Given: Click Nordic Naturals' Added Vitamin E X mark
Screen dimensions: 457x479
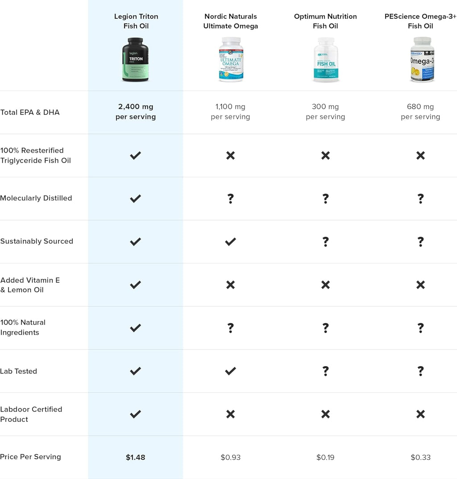Looking at the screenshot, I should (x=231, y=285).
